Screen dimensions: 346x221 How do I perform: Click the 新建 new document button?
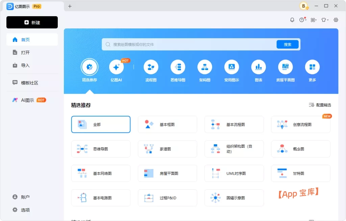tap(32, 22)
